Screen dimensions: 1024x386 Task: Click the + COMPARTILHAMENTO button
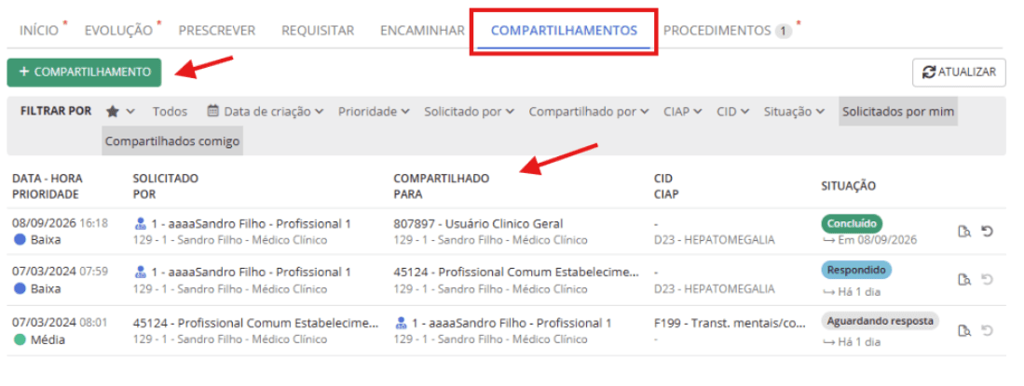(84, 73)
